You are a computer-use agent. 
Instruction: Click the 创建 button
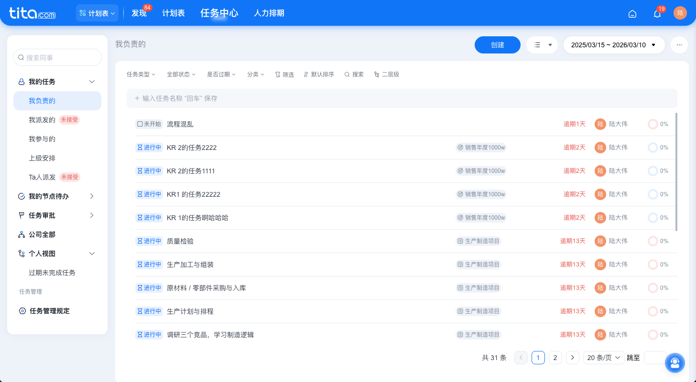[497, 44]
